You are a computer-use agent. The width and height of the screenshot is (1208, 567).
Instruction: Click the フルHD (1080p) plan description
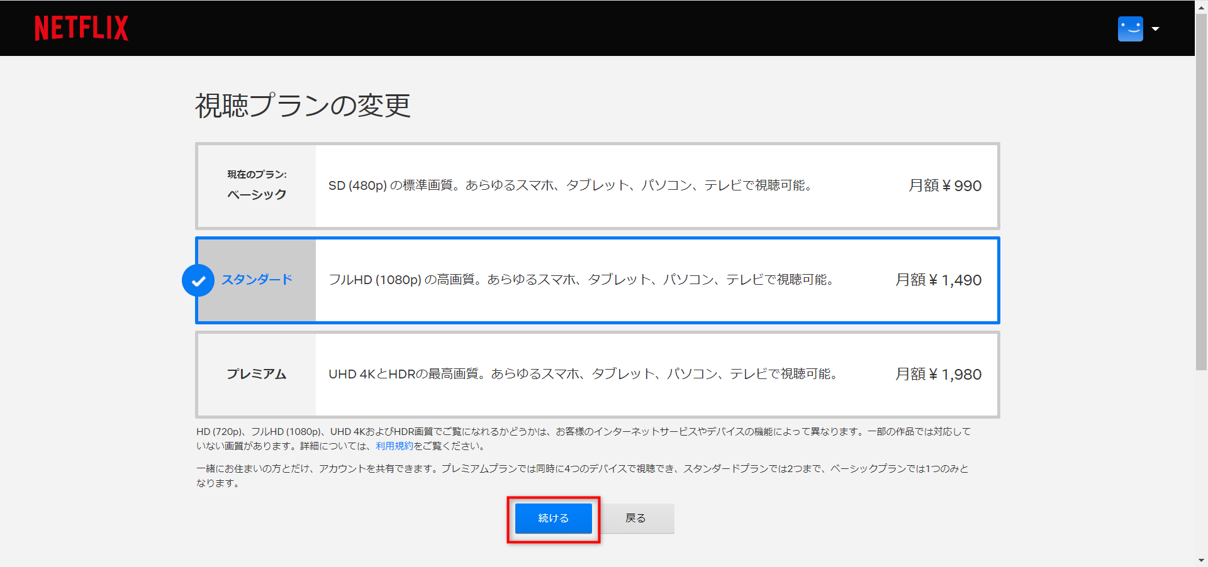pyautogui.click(x=581, y=280)
